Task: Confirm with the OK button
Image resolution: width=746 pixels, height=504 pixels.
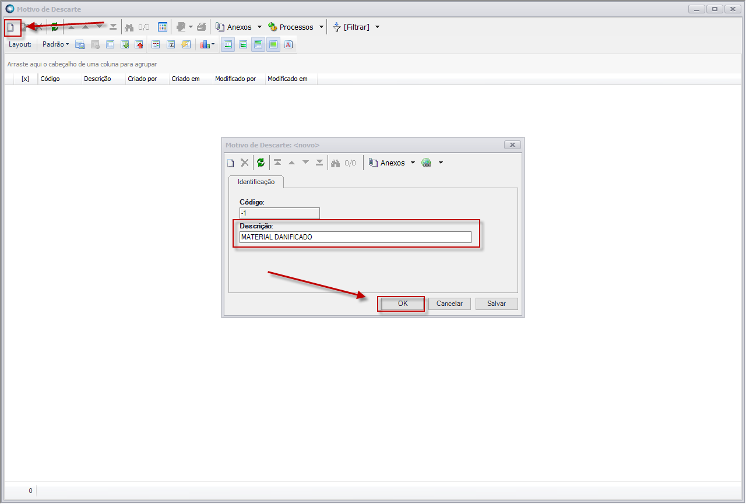Action: click(403, 304)
